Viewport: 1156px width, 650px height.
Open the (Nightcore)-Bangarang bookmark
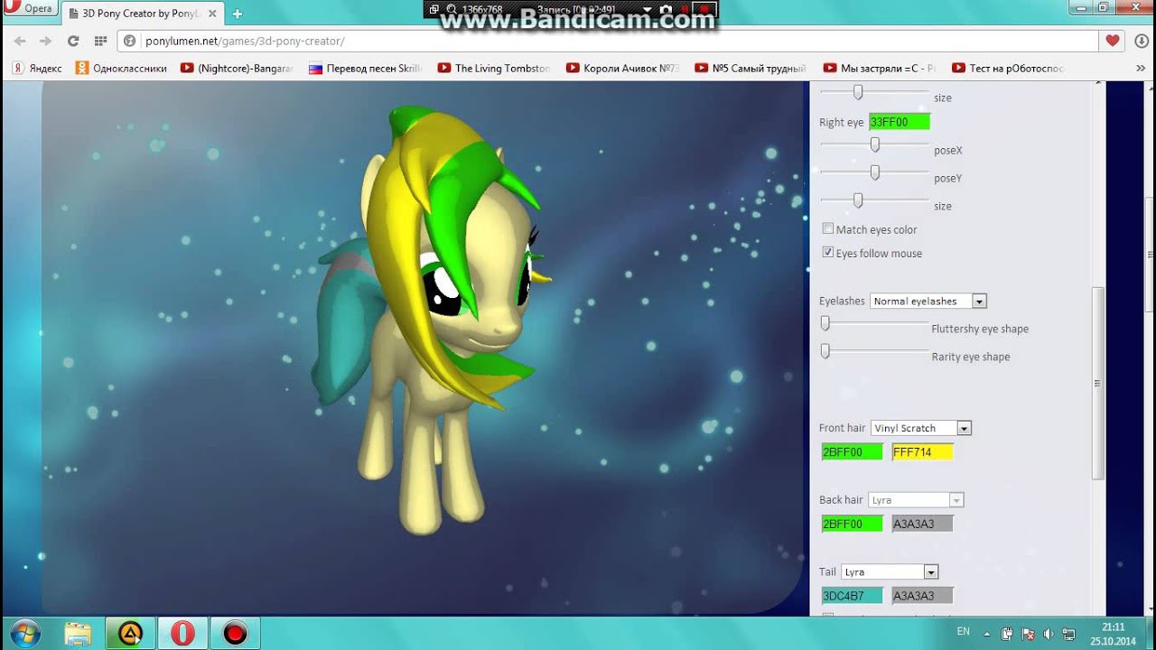237,68
